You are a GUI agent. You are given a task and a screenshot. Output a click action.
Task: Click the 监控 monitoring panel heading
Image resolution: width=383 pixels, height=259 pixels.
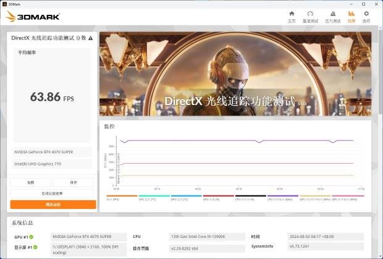point(109,126)
